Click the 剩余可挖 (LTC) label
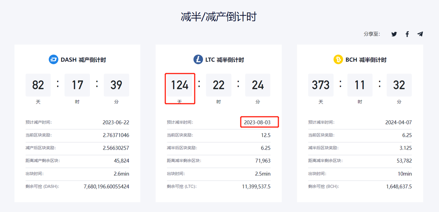The image size is (439, 212). (182, 186)
